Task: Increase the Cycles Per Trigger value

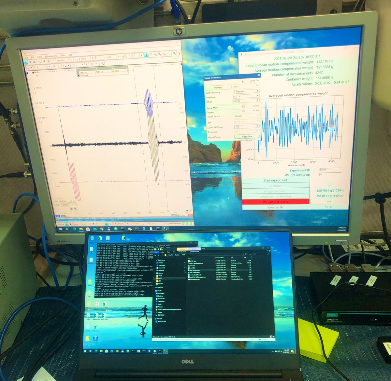Action: pos(258,126)
